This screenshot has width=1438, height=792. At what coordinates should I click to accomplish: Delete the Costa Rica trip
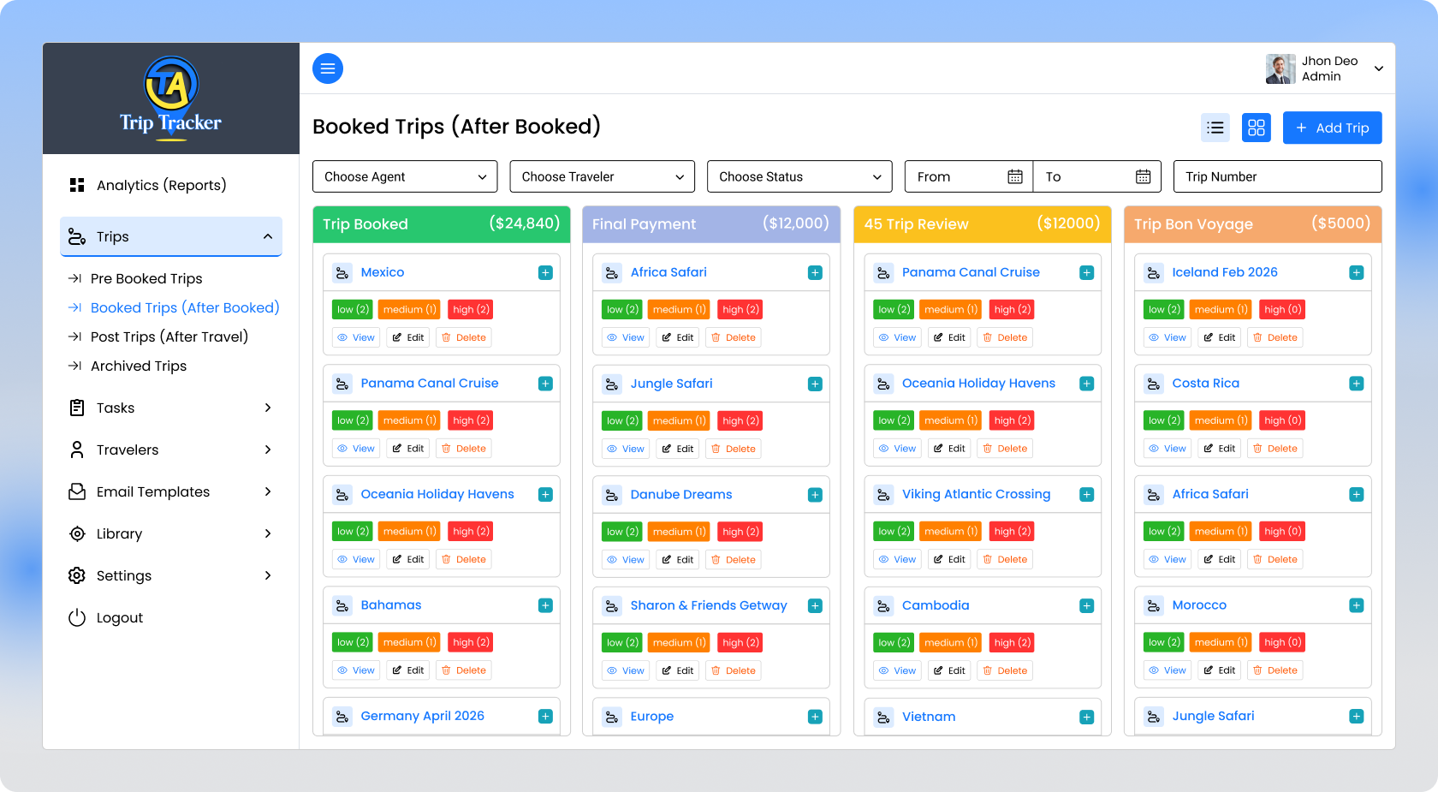point(1275,449)
